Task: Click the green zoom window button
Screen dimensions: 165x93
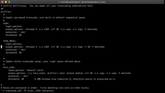Action: (x=9, y=2)
